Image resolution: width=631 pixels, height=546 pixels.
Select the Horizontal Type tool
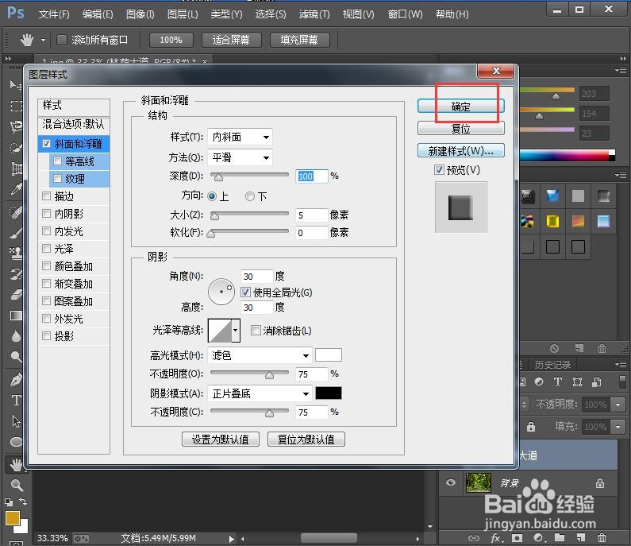(16, 400)
